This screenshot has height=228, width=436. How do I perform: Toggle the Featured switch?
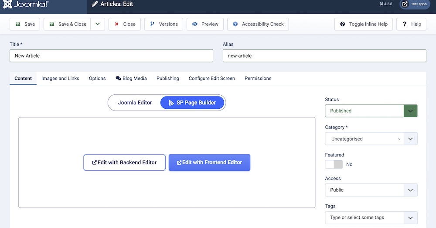[334, 164]
